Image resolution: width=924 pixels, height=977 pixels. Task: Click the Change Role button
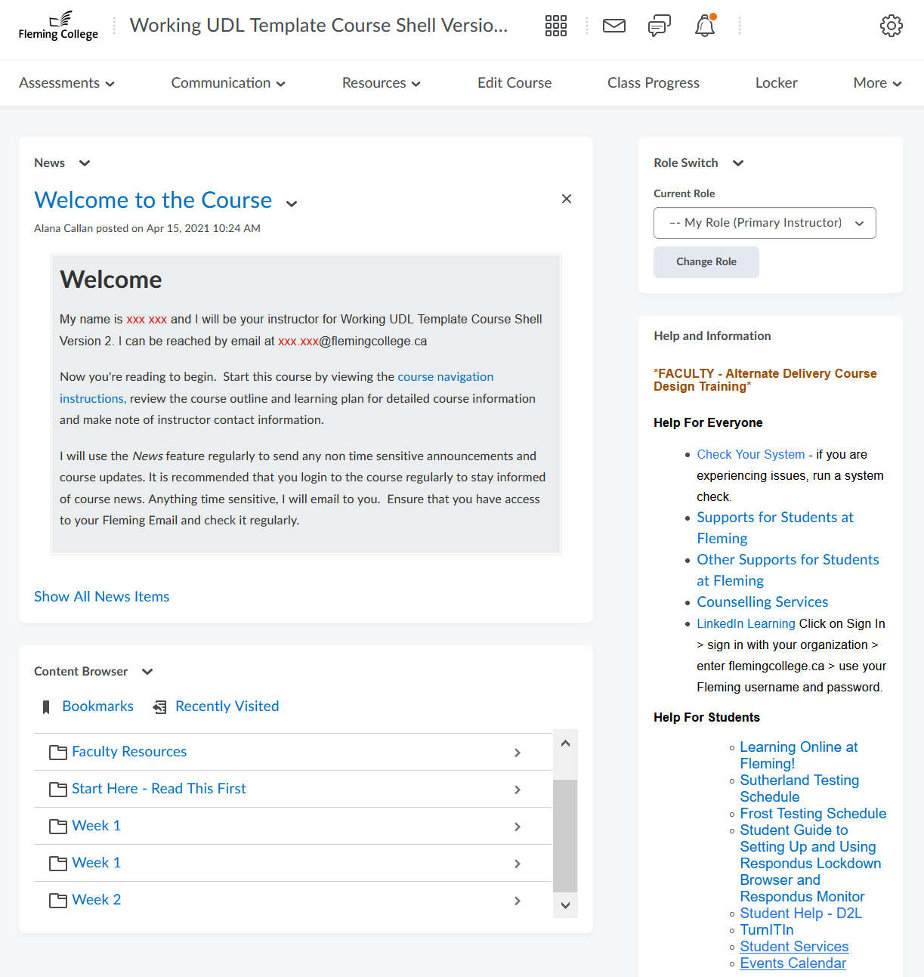[706, 262]
